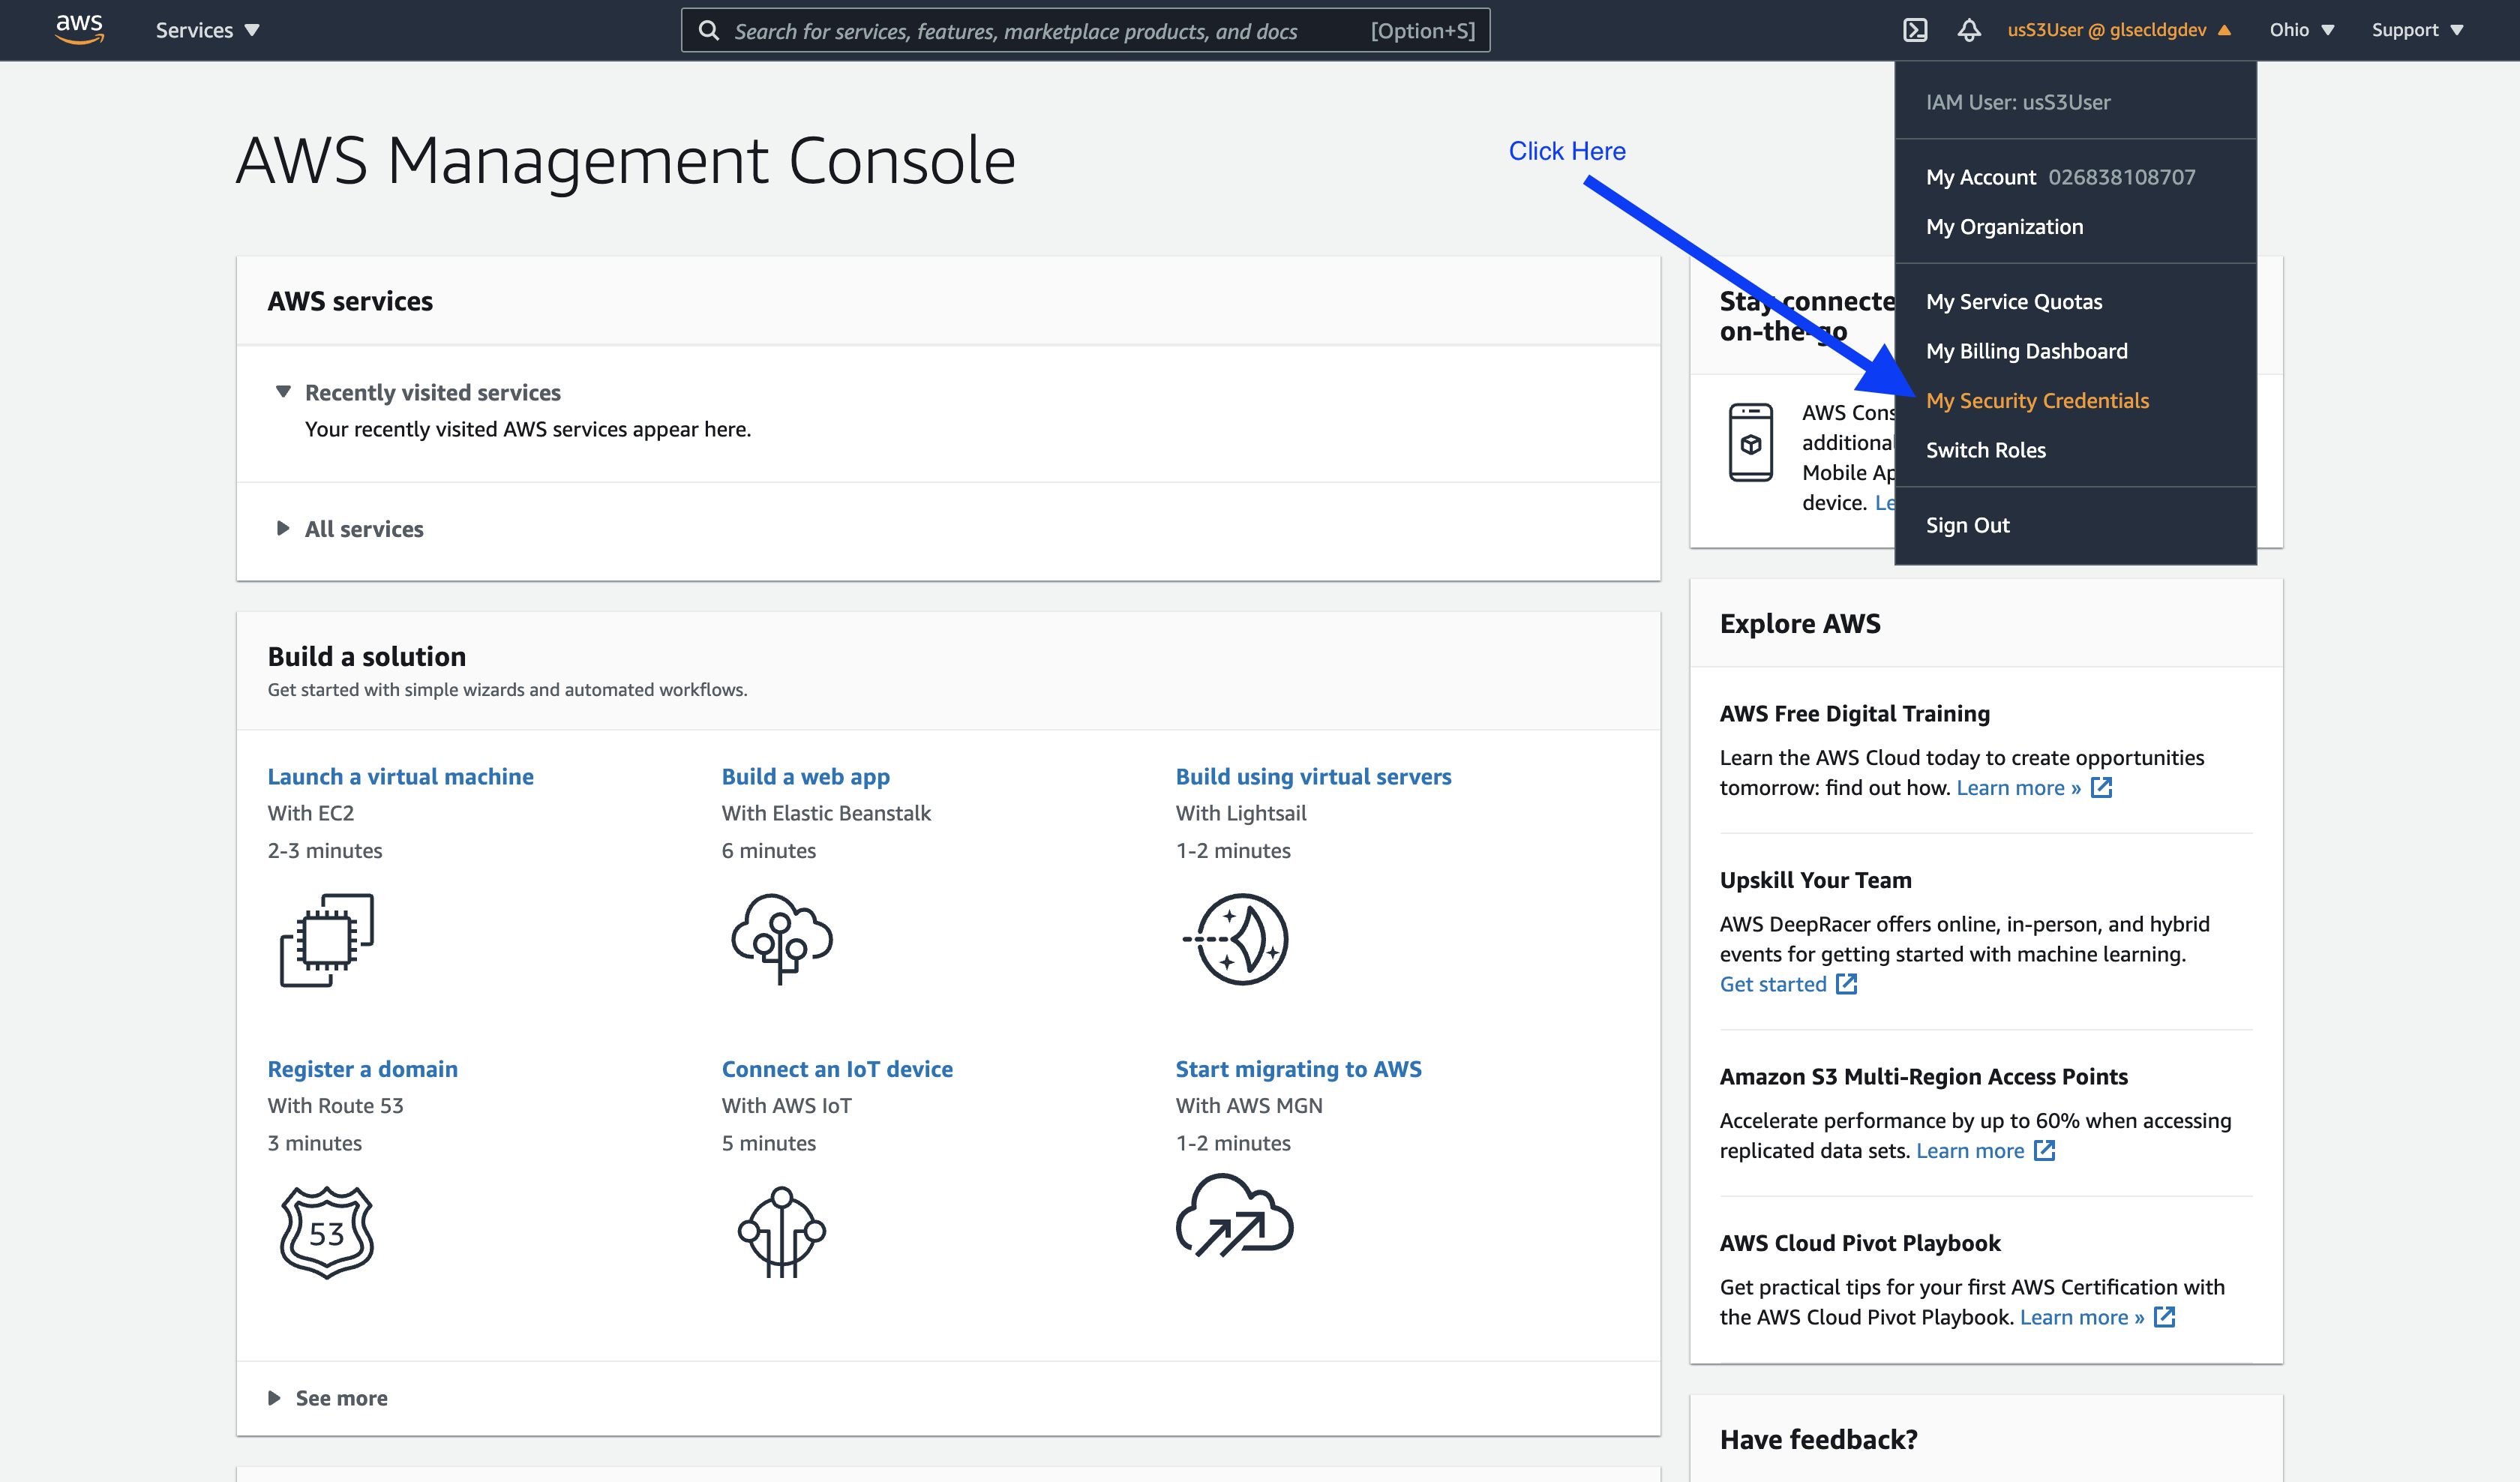Click the Route 53 shield icon

tap(327, 1232)
